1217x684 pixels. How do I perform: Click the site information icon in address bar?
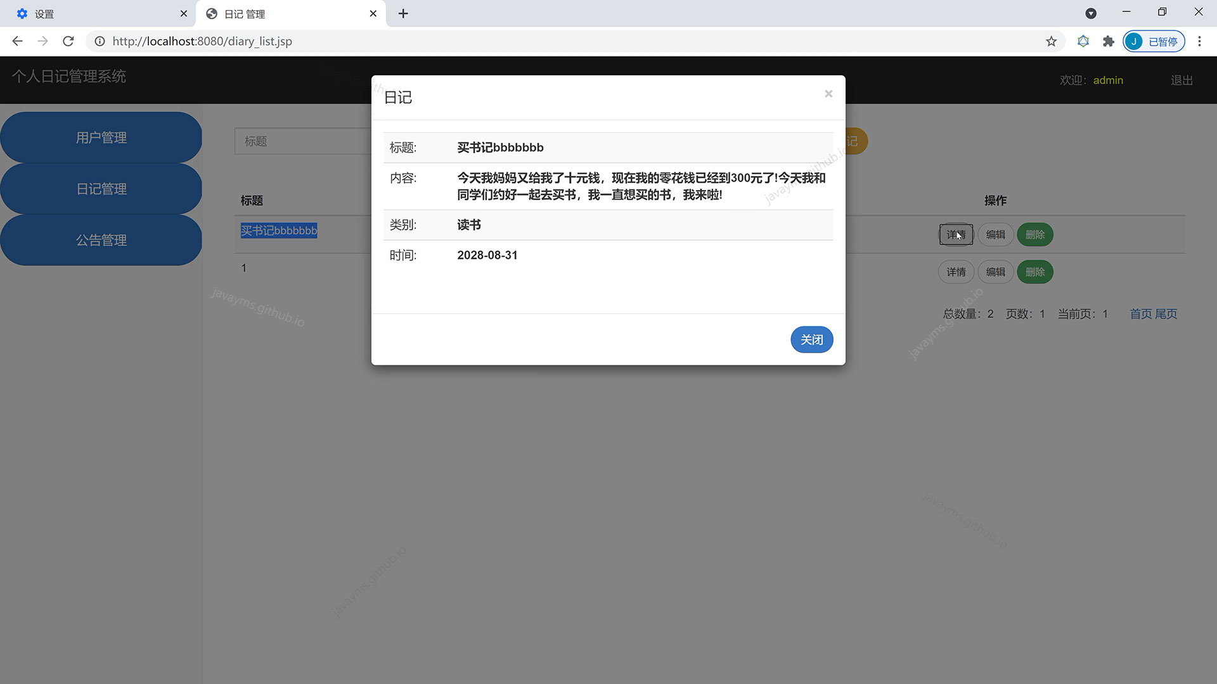pyautogui.click(x=100, y=41)
